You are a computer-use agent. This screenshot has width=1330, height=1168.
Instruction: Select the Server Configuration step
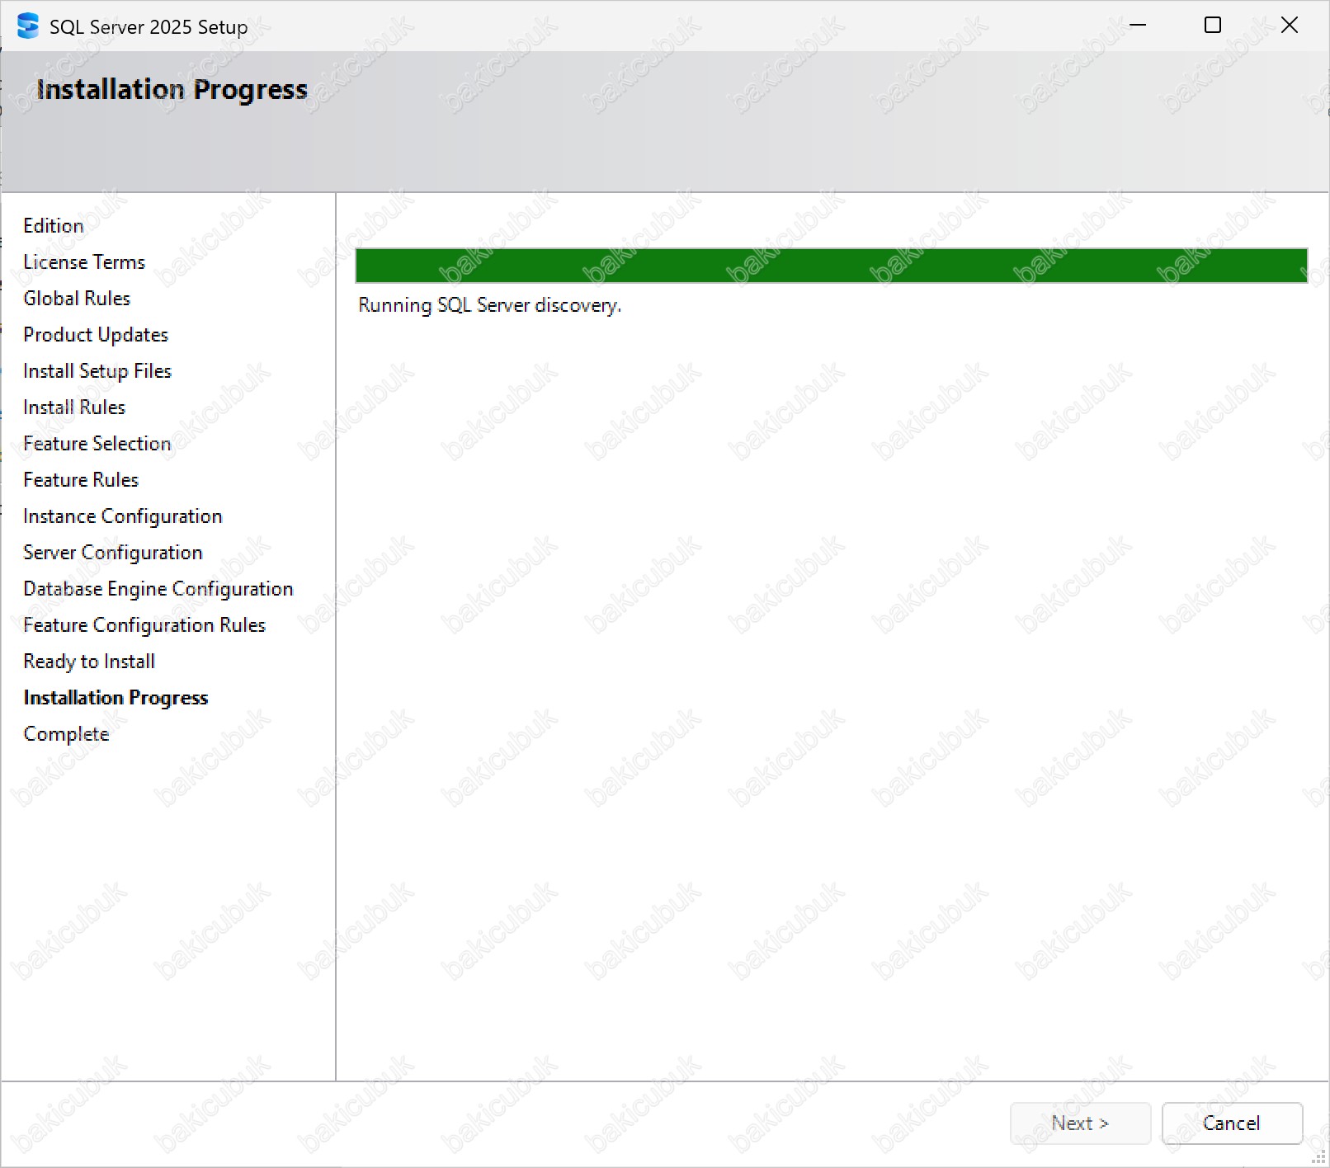click(x=113, y=553)
